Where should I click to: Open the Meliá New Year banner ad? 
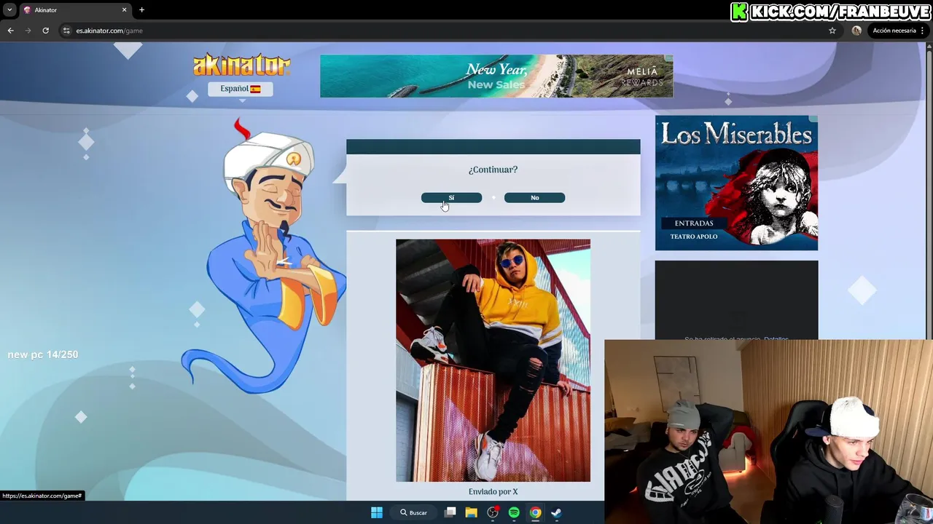point(496,76)
